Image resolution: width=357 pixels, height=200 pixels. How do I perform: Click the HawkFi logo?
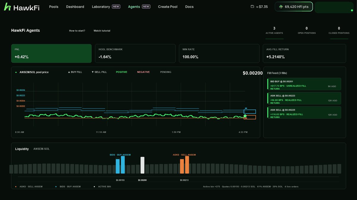(22, 7)
